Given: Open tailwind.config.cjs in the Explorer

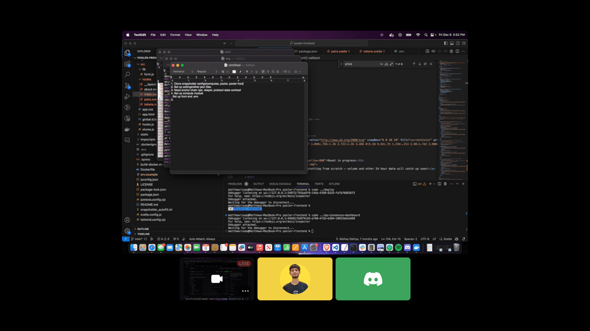Looking at the screenshot, I should point(153,219).
